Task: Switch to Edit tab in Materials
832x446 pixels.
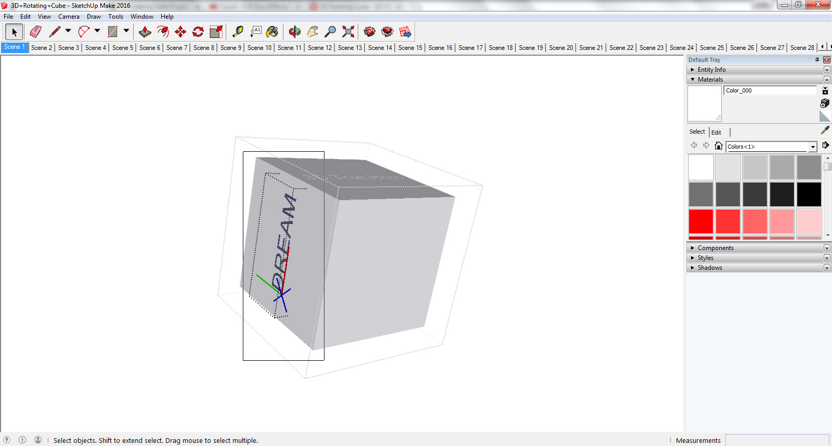Action: pyautogui.click(x=716, y=132)
